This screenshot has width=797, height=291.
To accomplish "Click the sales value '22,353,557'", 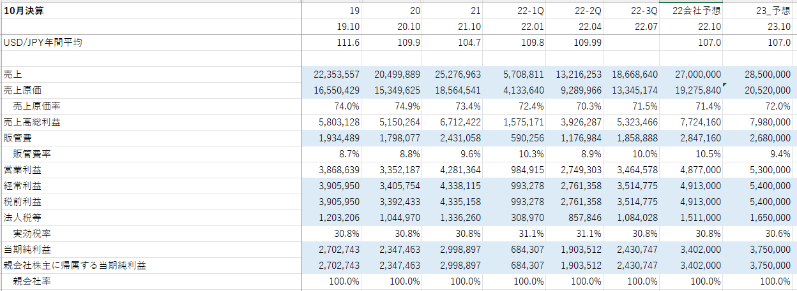I will pyautogui.click(x=333, y=75).
